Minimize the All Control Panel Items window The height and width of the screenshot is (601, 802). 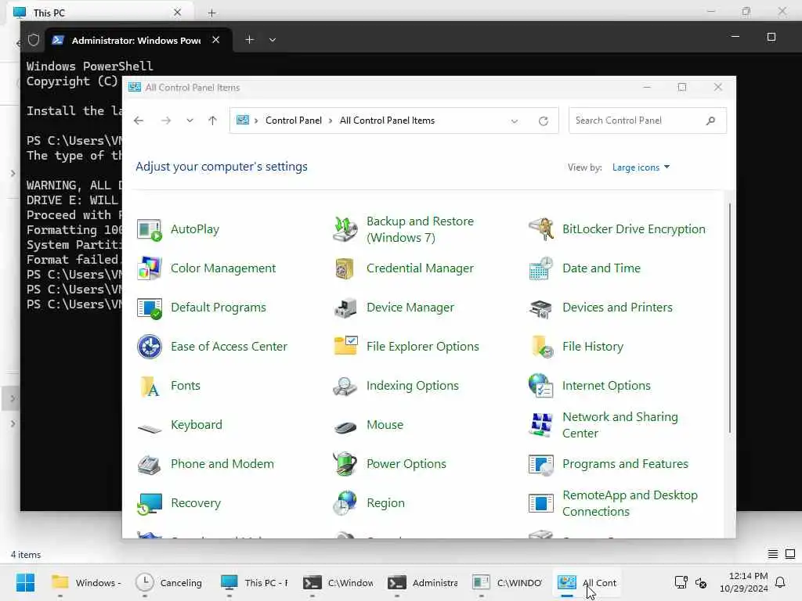pyautogui.click(x=646, y=88)
